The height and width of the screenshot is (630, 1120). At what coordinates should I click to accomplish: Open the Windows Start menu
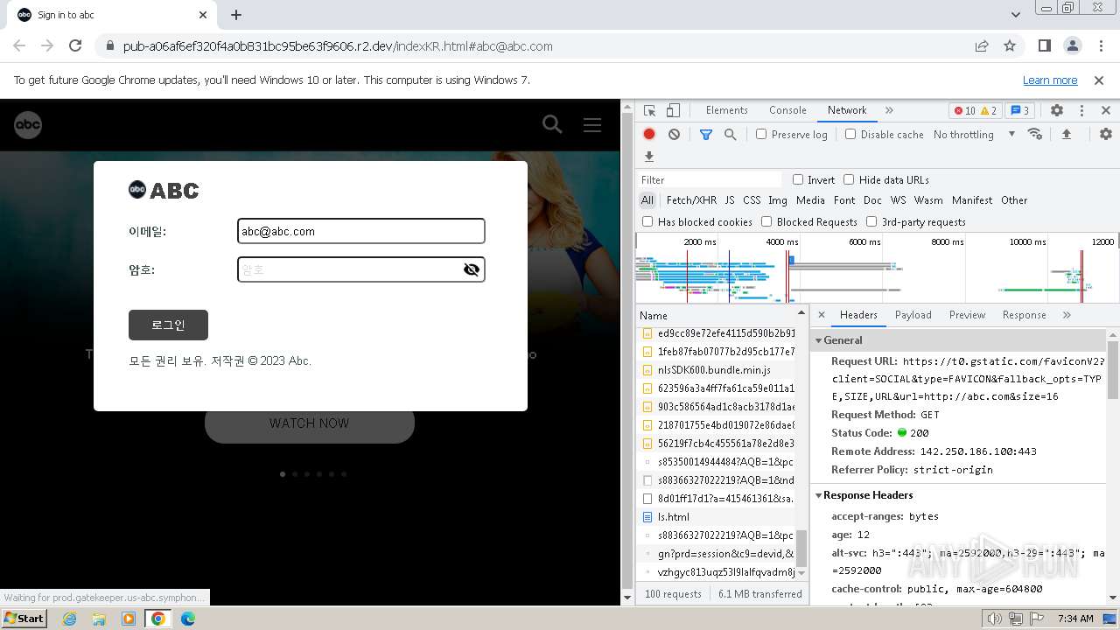coord(24,619)
